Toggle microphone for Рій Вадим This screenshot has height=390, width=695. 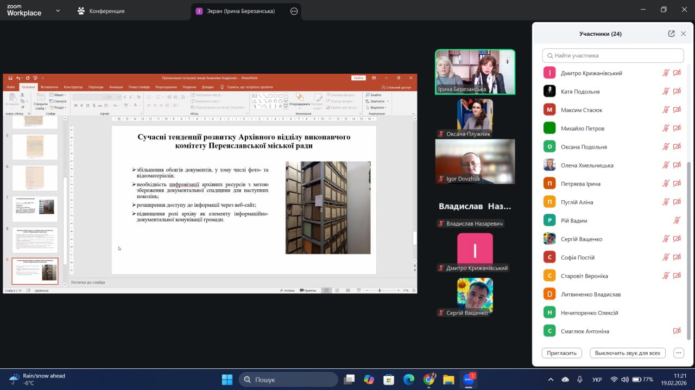677,221
